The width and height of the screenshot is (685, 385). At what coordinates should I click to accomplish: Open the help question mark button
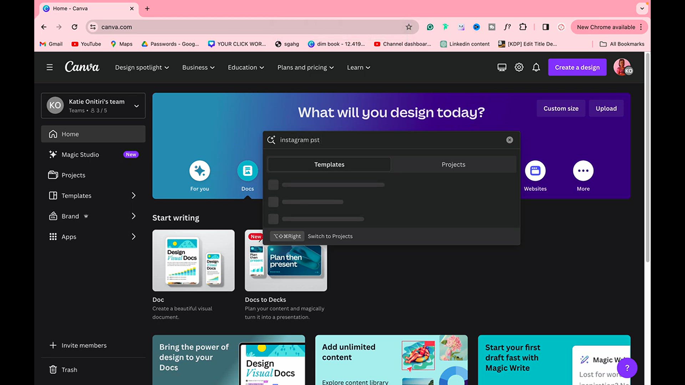(x=627, y=368)
